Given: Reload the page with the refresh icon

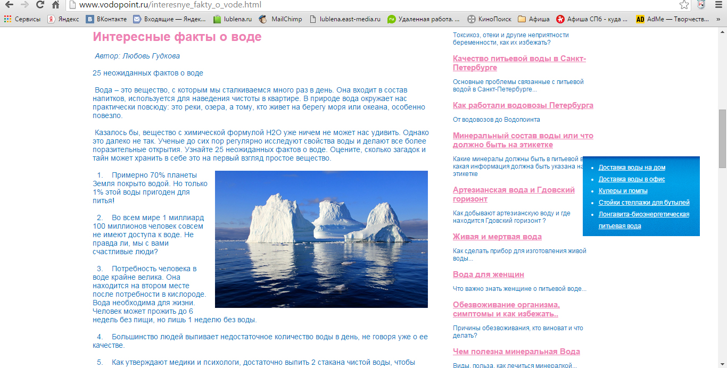Looking at the screenshot, I should (x=40, y=5).
